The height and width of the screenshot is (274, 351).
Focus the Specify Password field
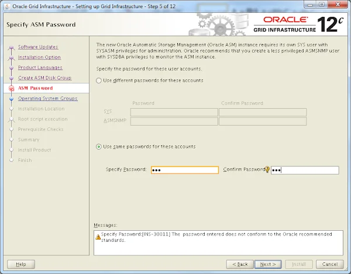coord(185,170)
